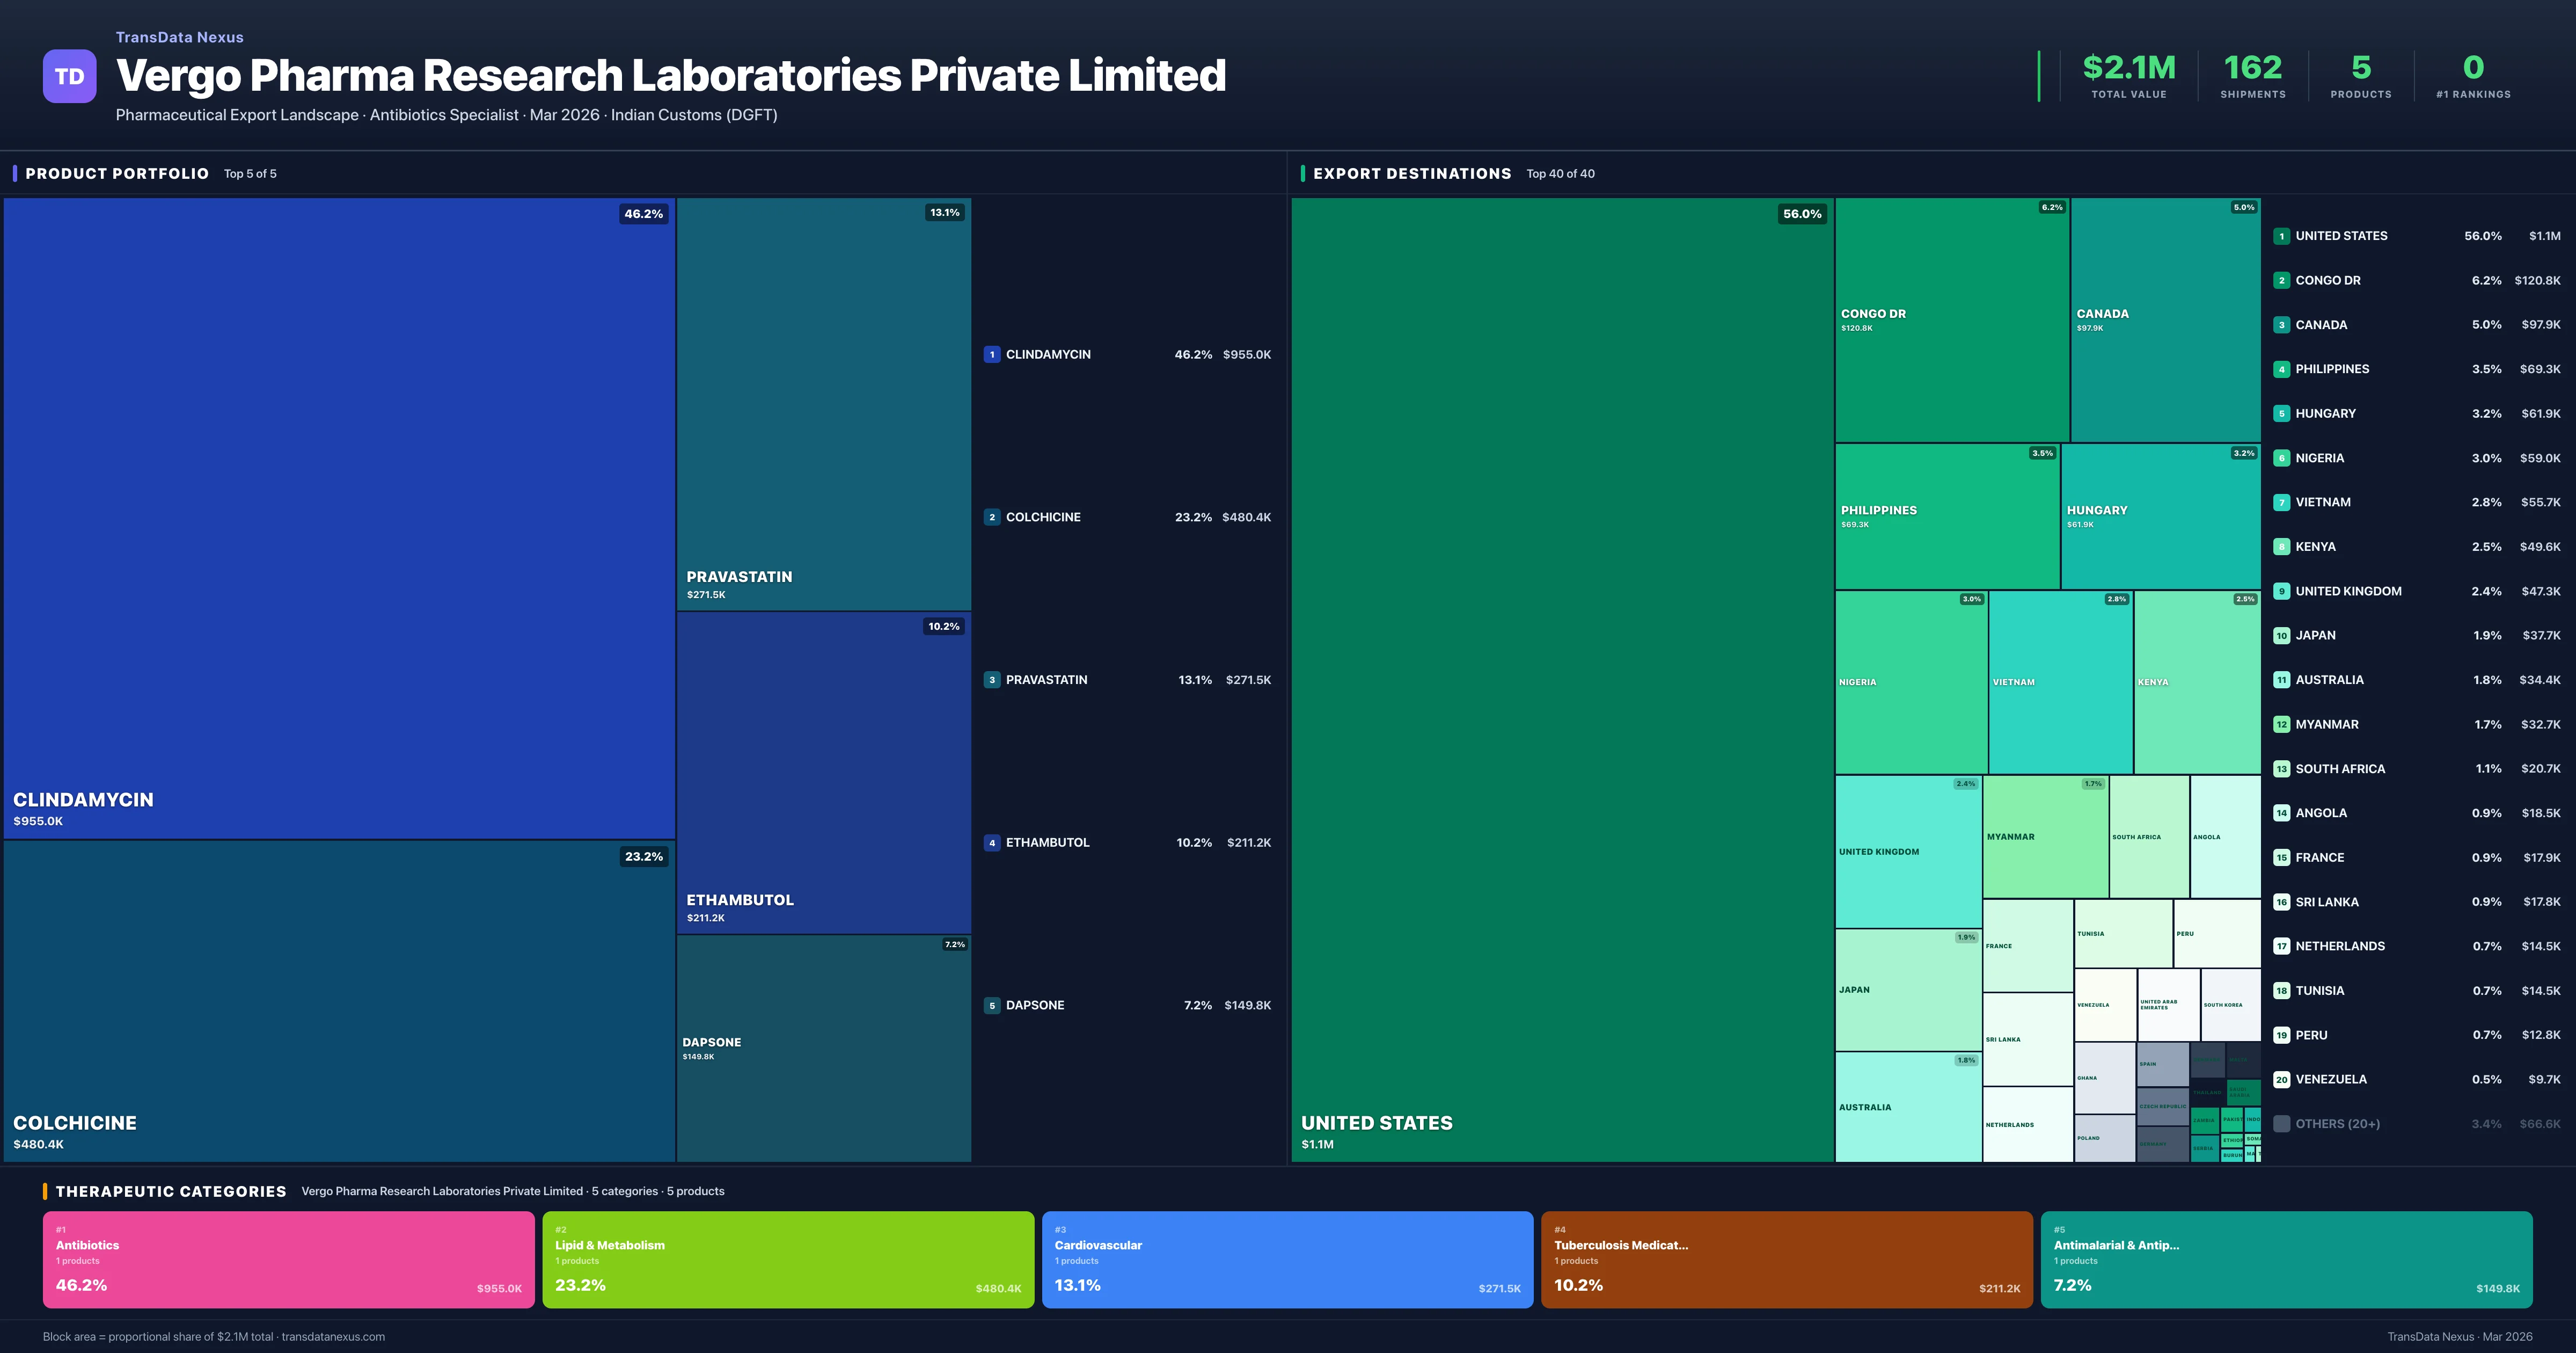Click rank 20 badge beside VENEZUELA
The height and width of the screenshot is (1353, 2576).
tap(2281, 1079)
